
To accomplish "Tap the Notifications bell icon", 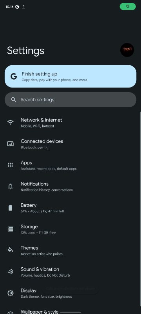I will [x=11, y=186].
